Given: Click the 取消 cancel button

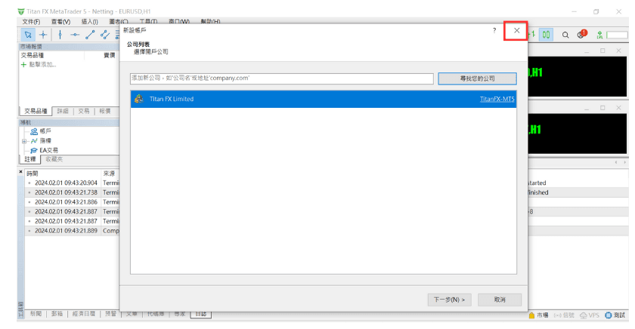Looking at the screenshot, I should click(500, 300).
